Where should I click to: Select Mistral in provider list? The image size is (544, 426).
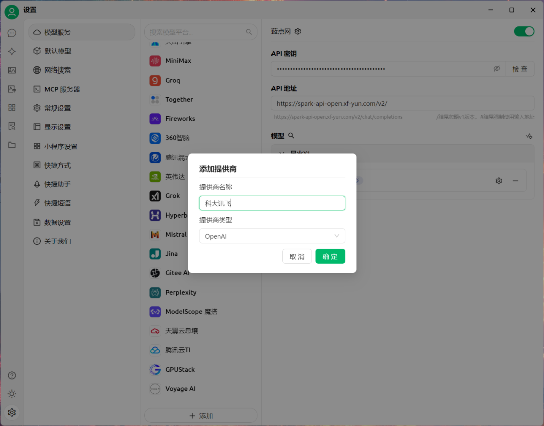click(x=168, y=235)
